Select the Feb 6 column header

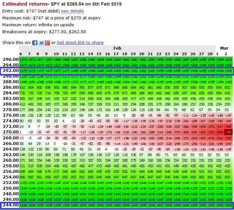click(x=21, y=54)
